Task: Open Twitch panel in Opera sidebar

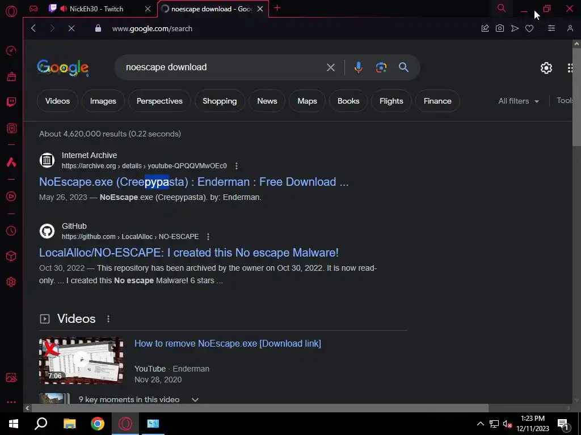Action: [x=11, y=102]
